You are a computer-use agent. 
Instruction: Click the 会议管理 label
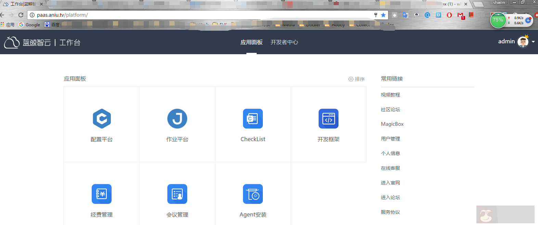[177, 215]
